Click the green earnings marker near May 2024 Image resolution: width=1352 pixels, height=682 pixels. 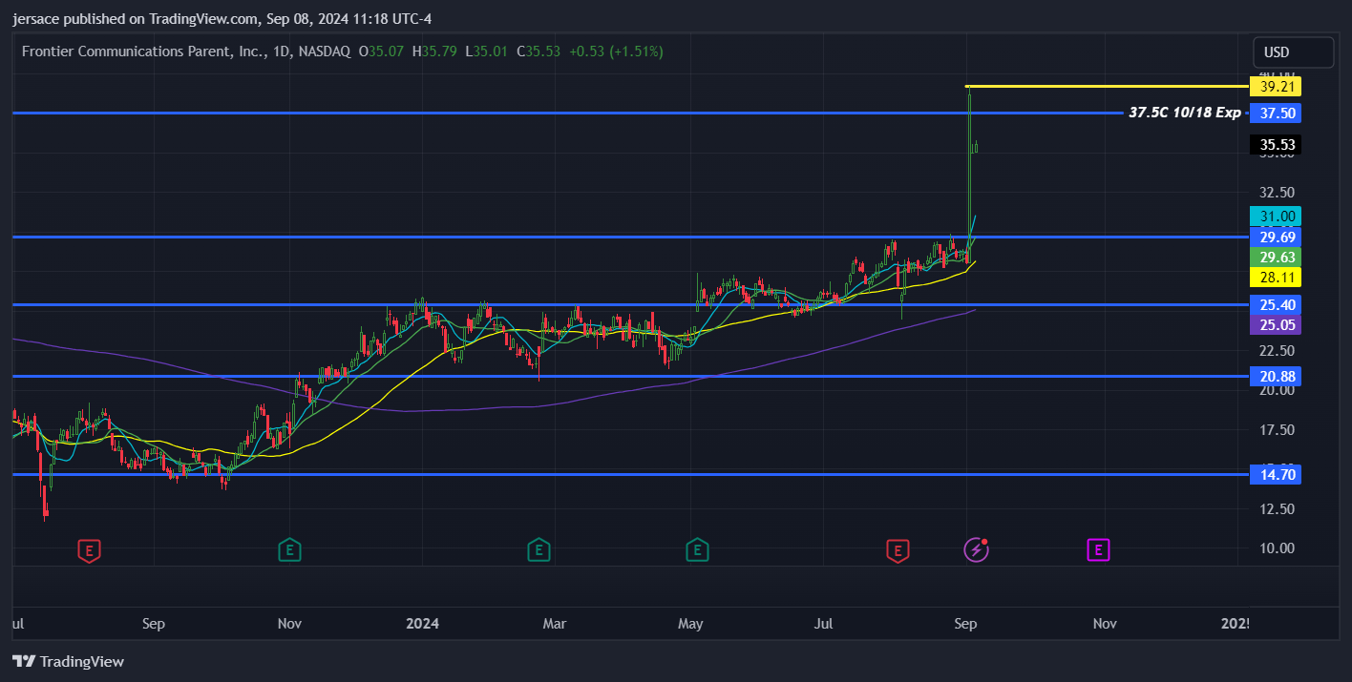pos(697,549)
